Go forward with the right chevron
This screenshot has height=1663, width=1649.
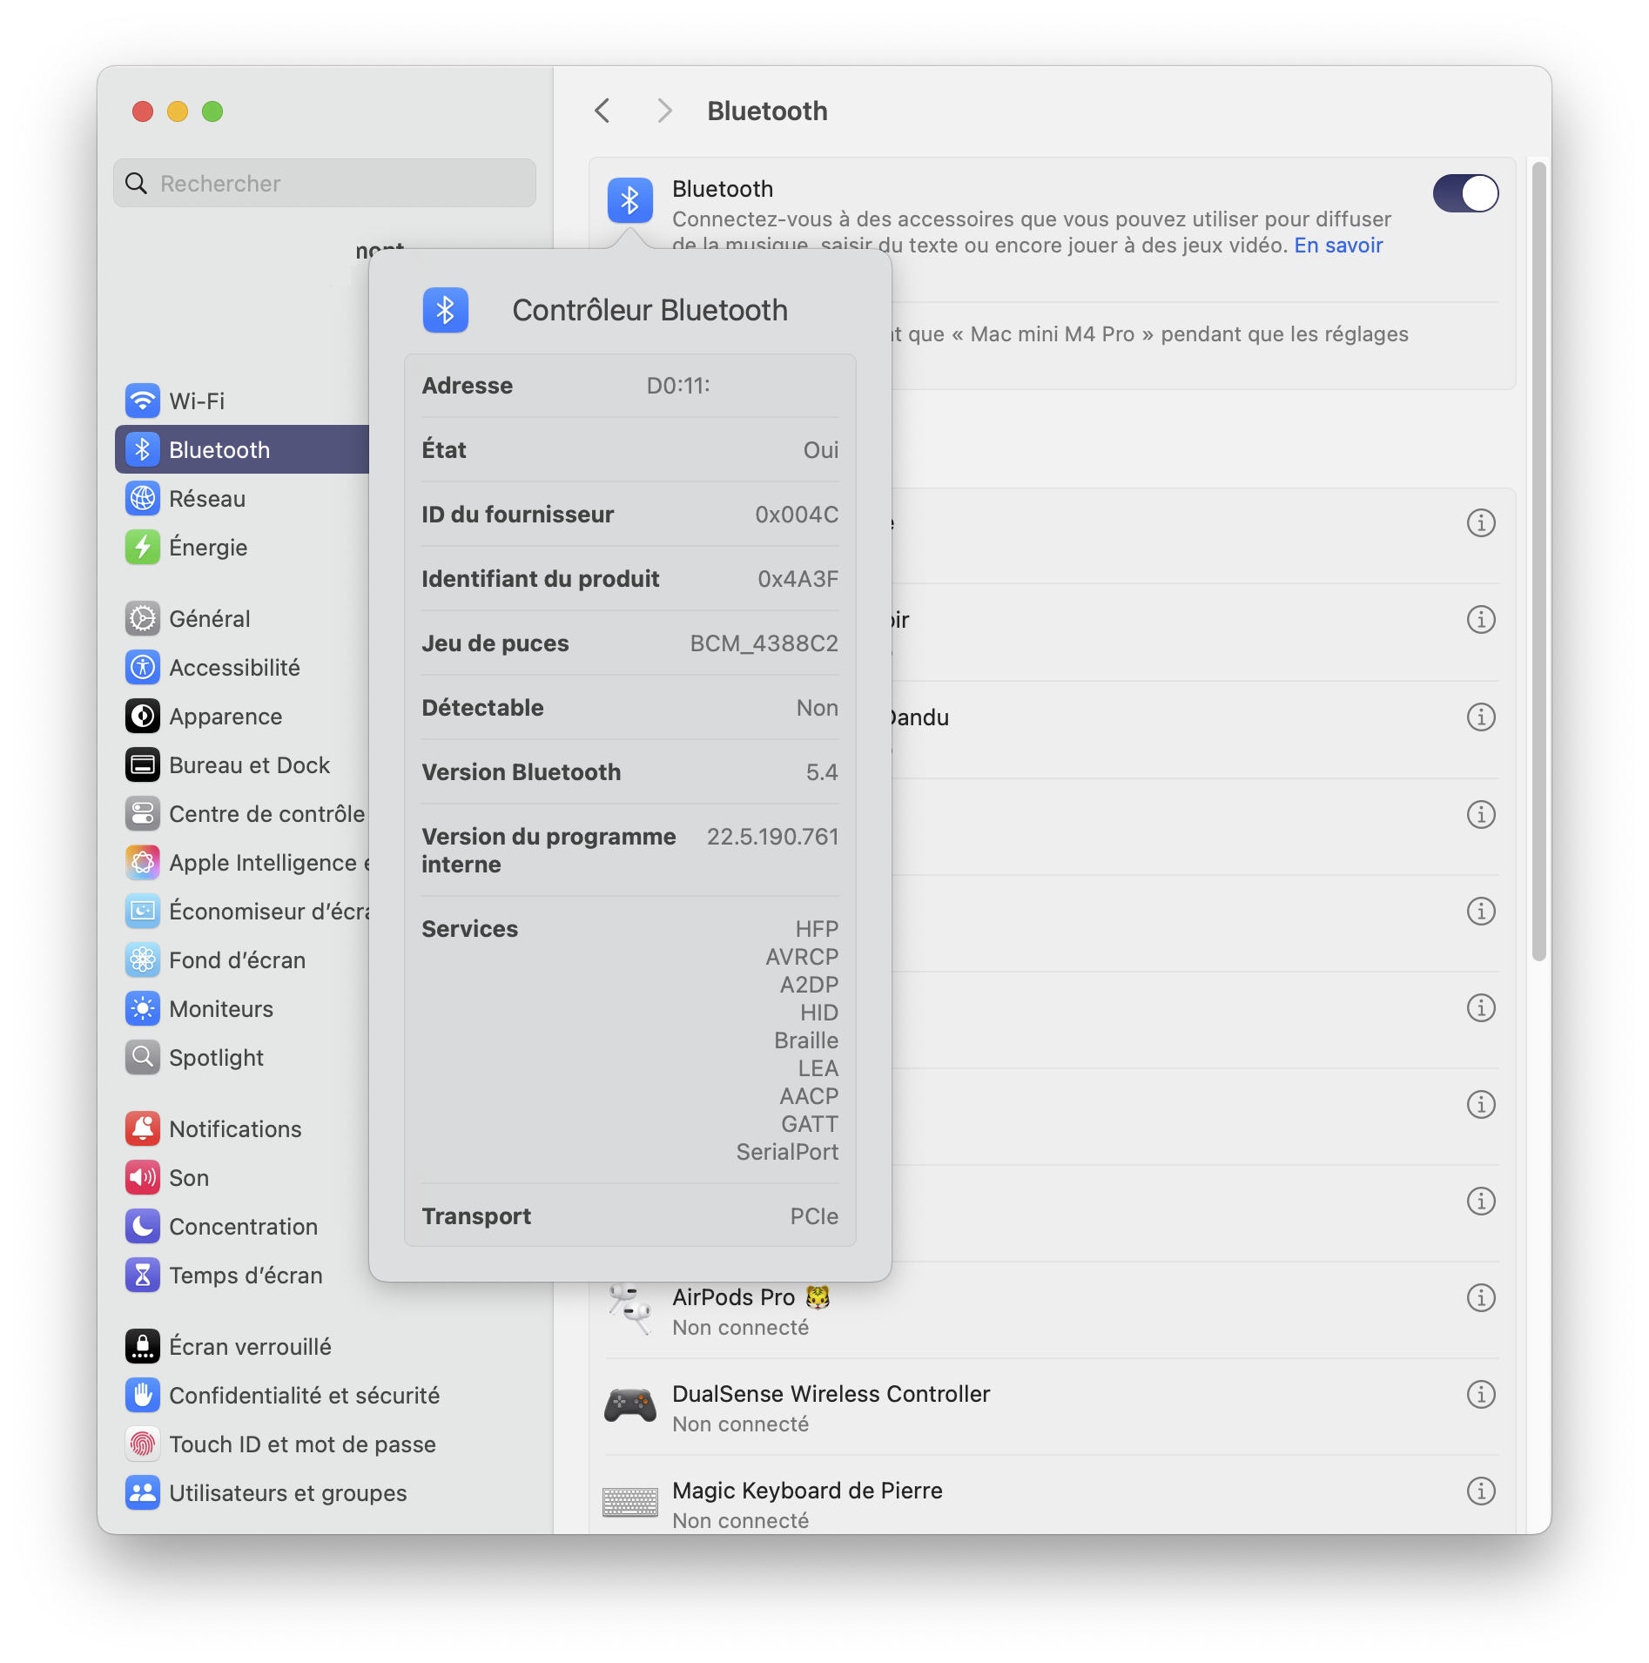coord(665,111)
